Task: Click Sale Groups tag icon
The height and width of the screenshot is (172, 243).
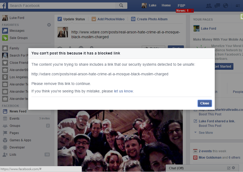Action: pos(5,38)
